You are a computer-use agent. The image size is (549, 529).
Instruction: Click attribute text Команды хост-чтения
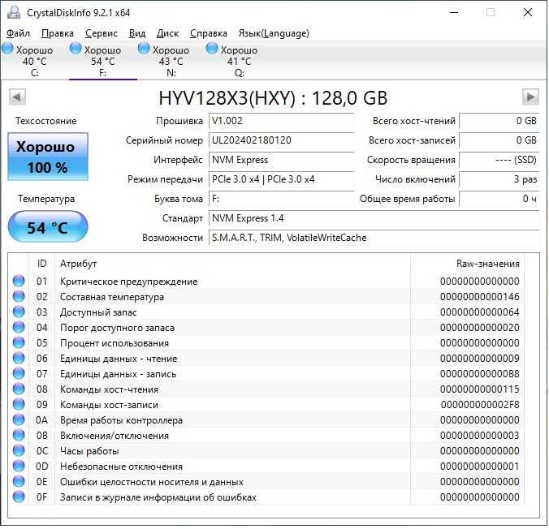[110, 389]
